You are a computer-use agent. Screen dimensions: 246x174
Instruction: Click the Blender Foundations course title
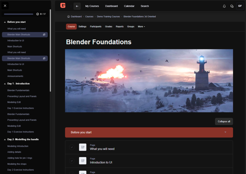tap(99, 42)
